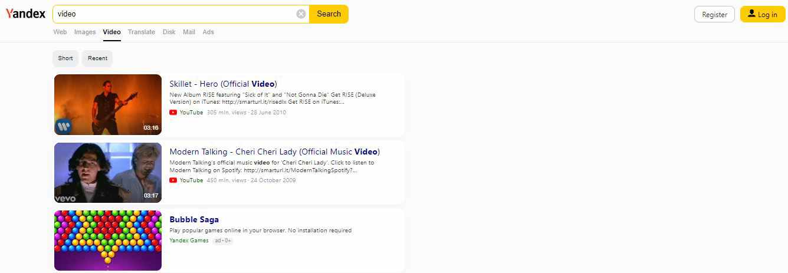Open the Translate tab
The height and width of the screenshot is (273, 788).
tap(142, 32)
